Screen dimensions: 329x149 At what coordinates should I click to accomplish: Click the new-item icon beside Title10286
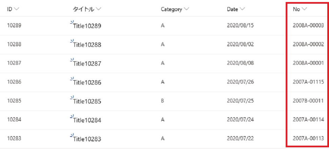click(72, 78)
